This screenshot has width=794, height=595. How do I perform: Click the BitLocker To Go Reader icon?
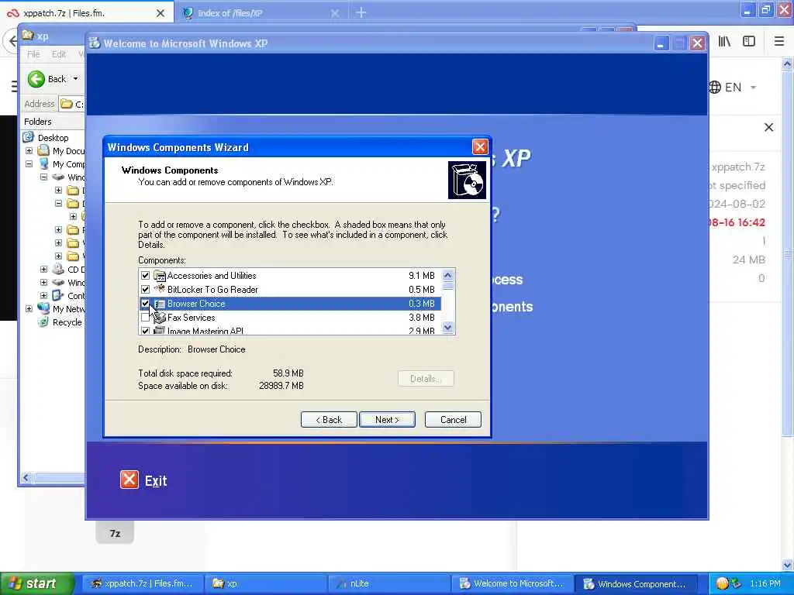click(160, 289)
